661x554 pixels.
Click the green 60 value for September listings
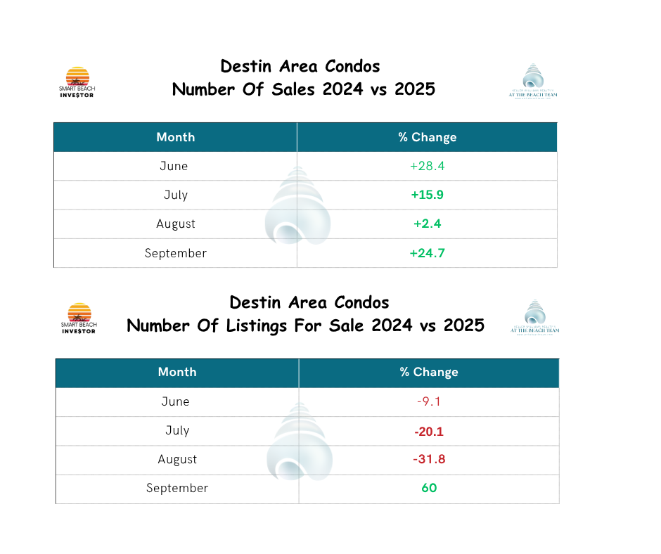(x=429, y=488)
